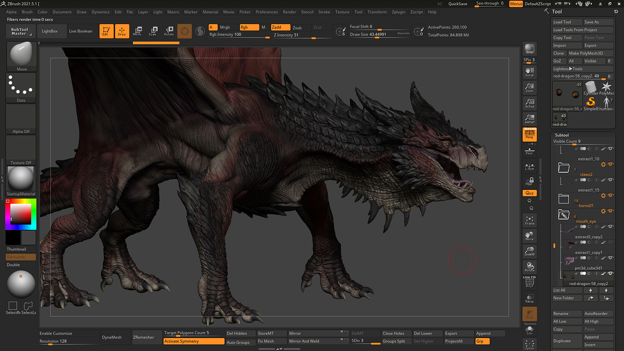Toggle Ghost transparency
624x351 pixels.
tap(529, 314)
